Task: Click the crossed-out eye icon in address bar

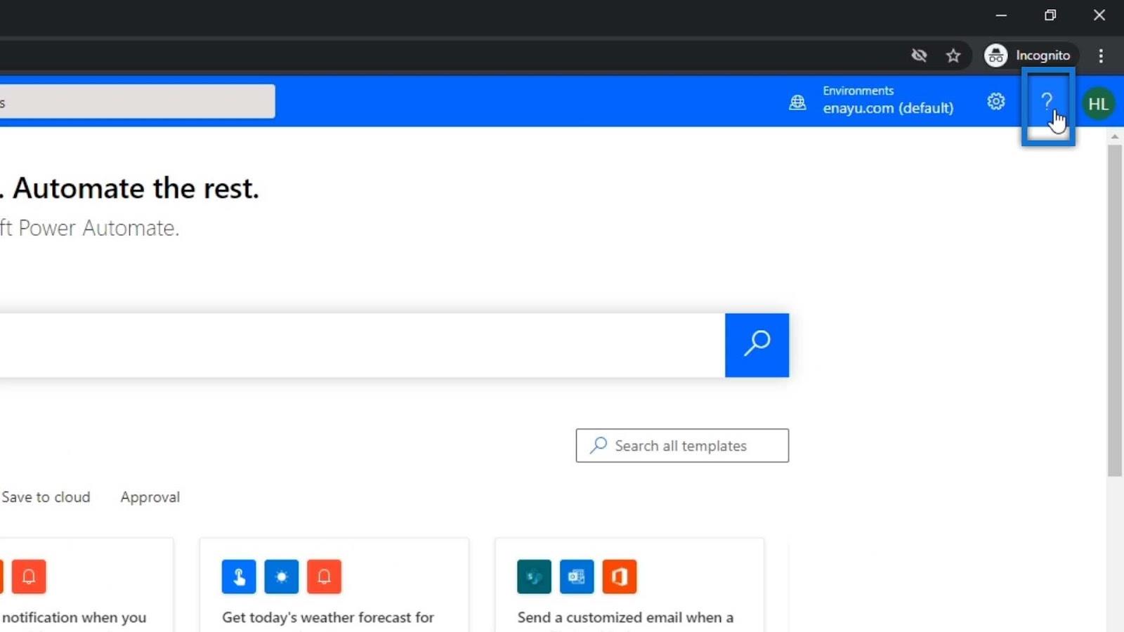Action: 919,55
